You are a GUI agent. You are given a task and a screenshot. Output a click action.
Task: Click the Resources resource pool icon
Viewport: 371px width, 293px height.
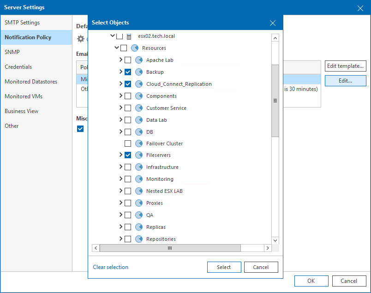click(x=135, y=48)
